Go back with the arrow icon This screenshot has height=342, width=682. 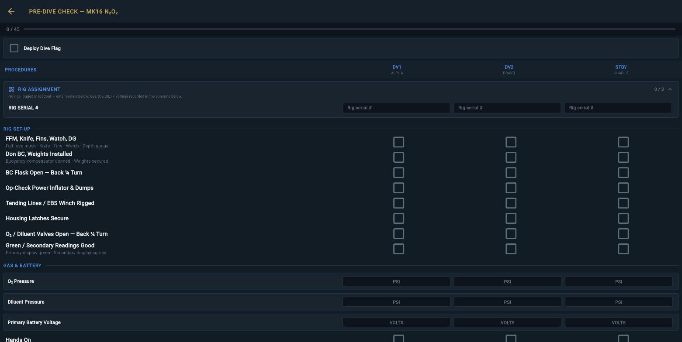[x=11, y=11]
